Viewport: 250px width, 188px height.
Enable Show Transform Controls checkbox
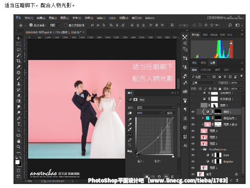[66, 25]
